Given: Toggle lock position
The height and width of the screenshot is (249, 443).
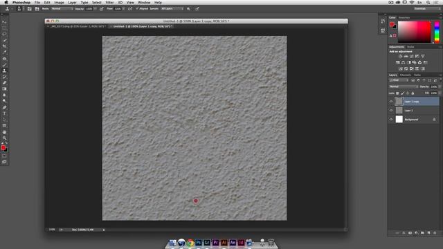Looking at the screenshot, I should [408, 93].
